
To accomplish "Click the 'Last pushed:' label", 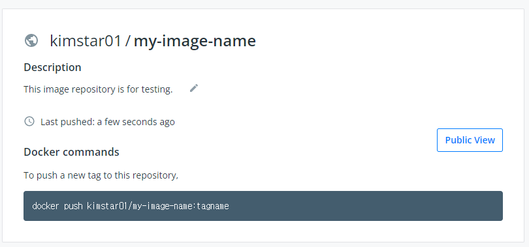I will coord(68,121).
